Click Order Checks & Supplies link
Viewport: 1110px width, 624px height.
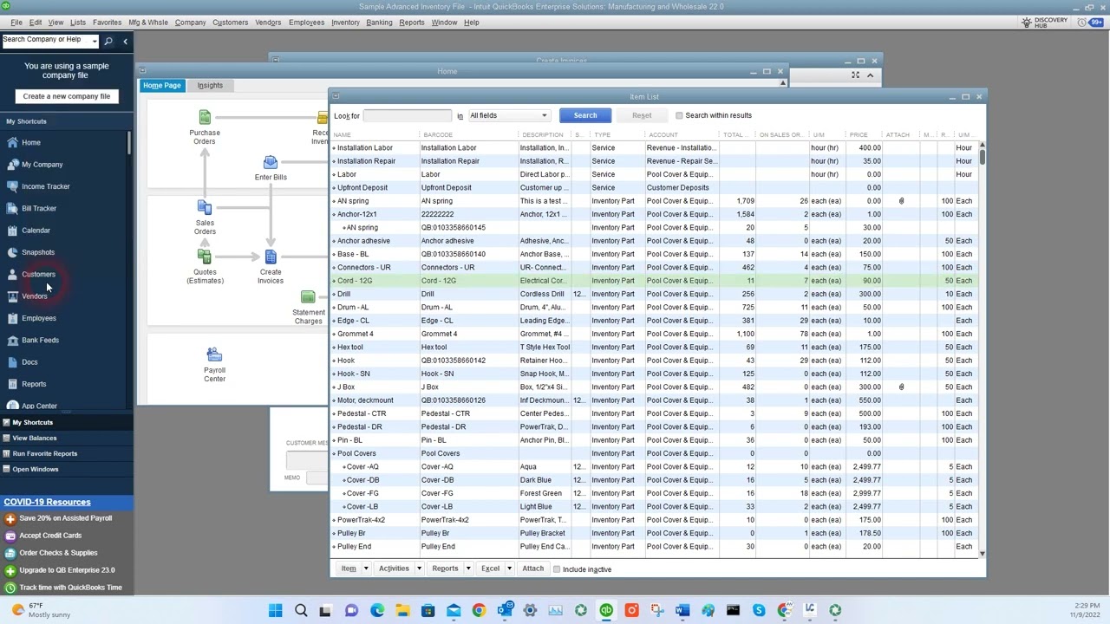click(x=58, y=553)
